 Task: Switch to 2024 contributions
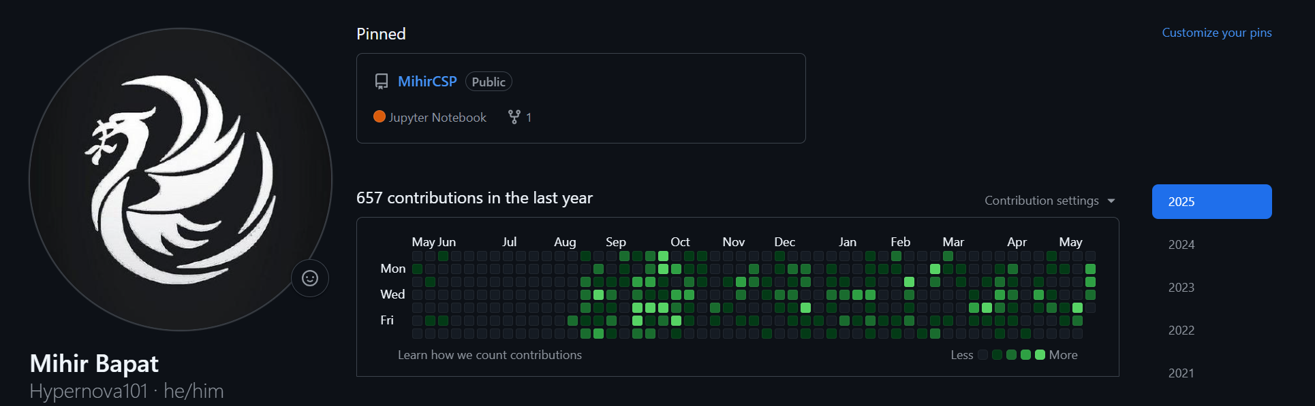point(1181,244)
